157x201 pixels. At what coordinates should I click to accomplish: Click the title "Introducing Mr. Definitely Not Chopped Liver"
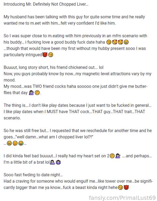(x=46, y=4)
